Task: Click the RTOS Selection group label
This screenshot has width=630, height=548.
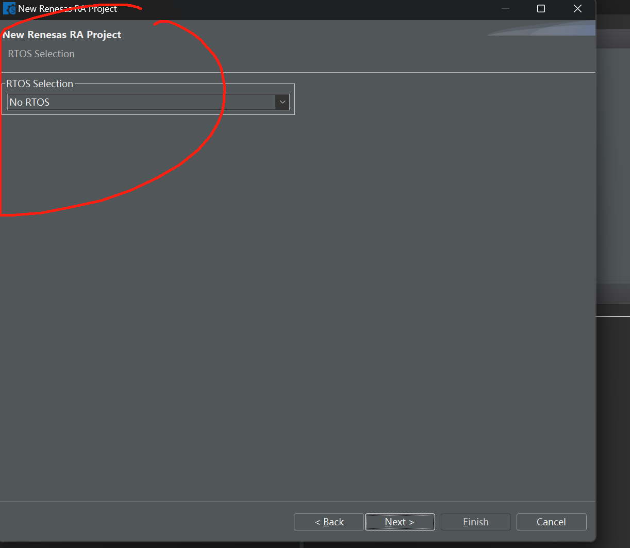Action: 40,84
